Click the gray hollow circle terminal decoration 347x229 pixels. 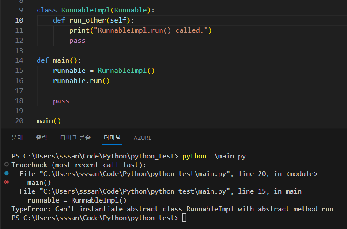click(x=6, y=165)
